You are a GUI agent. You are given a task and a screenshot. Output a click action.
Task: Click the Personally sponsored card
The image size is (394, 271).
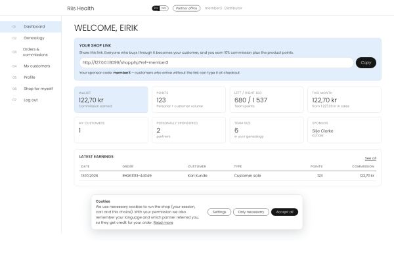tap(188, 130)
